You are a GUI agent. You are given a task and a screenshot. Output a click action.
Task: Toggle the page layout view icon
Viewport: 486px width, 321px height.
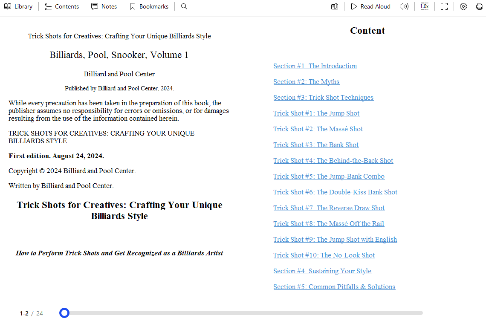click(x=335, y=6)
